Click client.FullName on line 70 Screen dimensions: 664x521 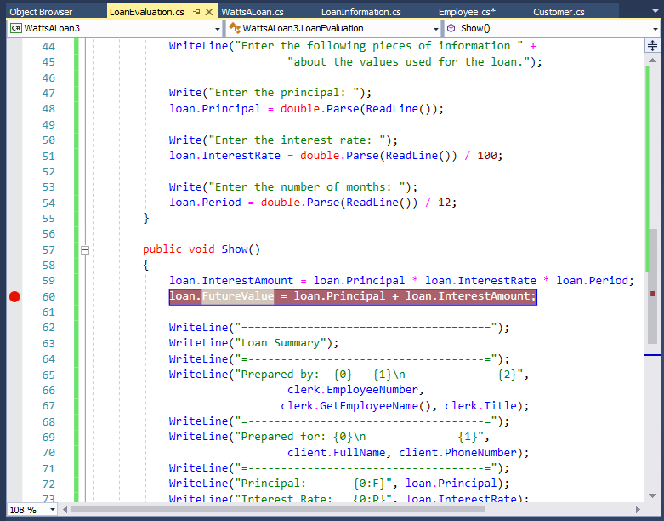336,452
